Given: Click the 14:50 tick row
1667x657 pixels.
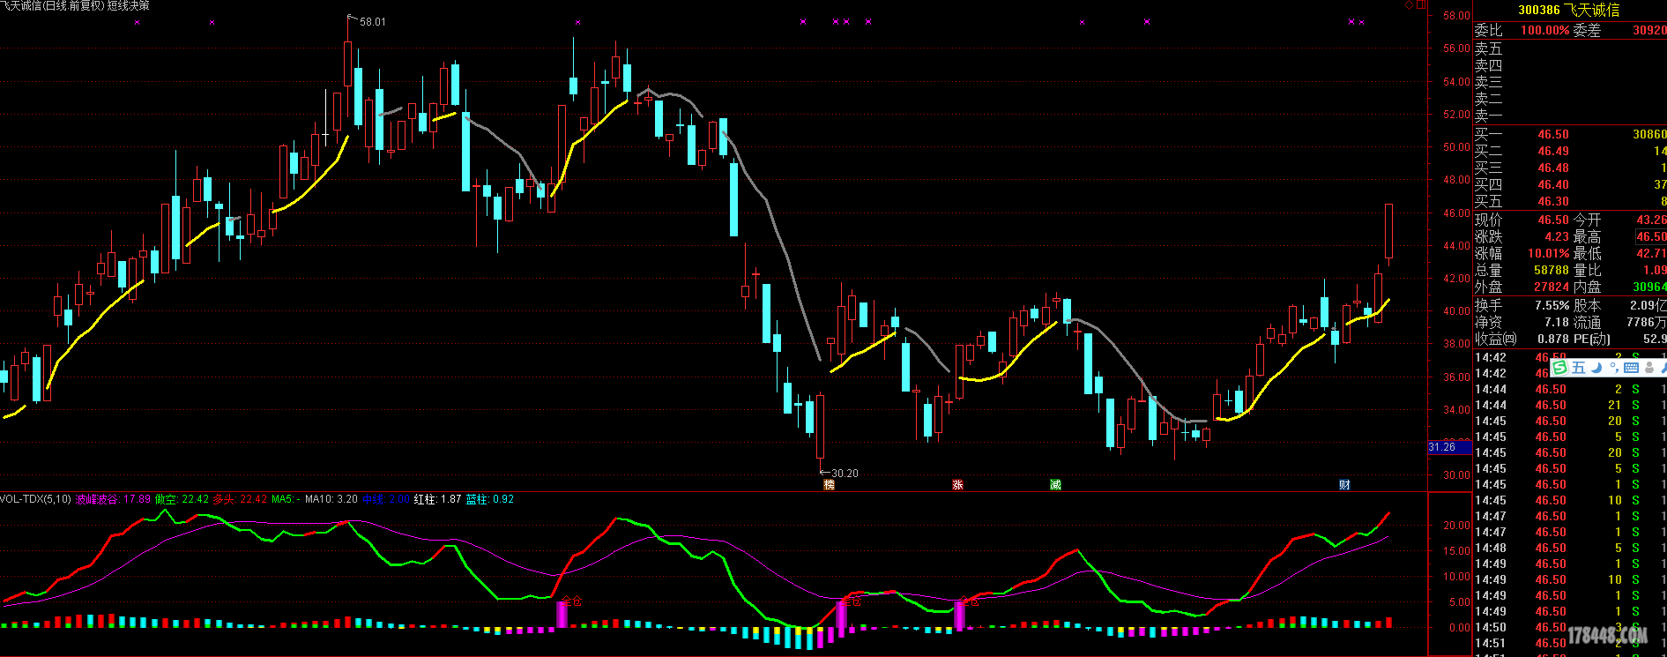Looking at the screenshot, I should point(1571,628).
